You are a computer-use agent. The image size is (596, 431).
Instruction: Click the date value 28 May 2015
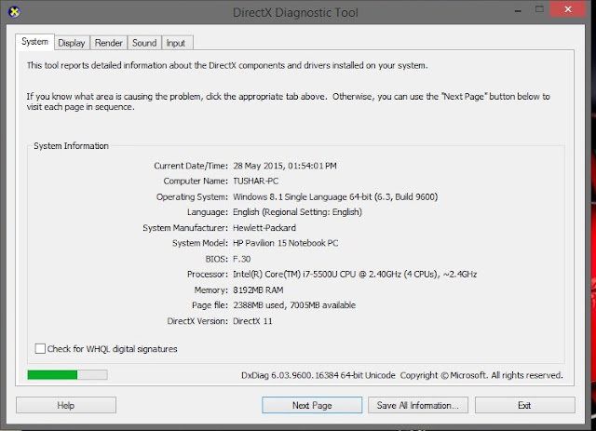point(258,166)
